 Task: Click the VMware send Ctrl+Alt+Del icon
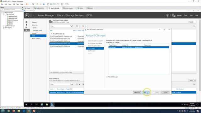[x=33, y=4]
